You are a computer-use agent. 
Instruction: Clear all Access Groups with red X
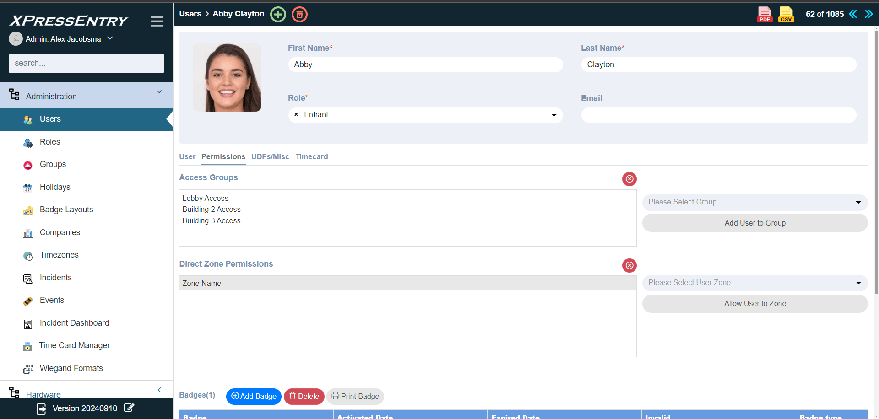coord(629,179)
